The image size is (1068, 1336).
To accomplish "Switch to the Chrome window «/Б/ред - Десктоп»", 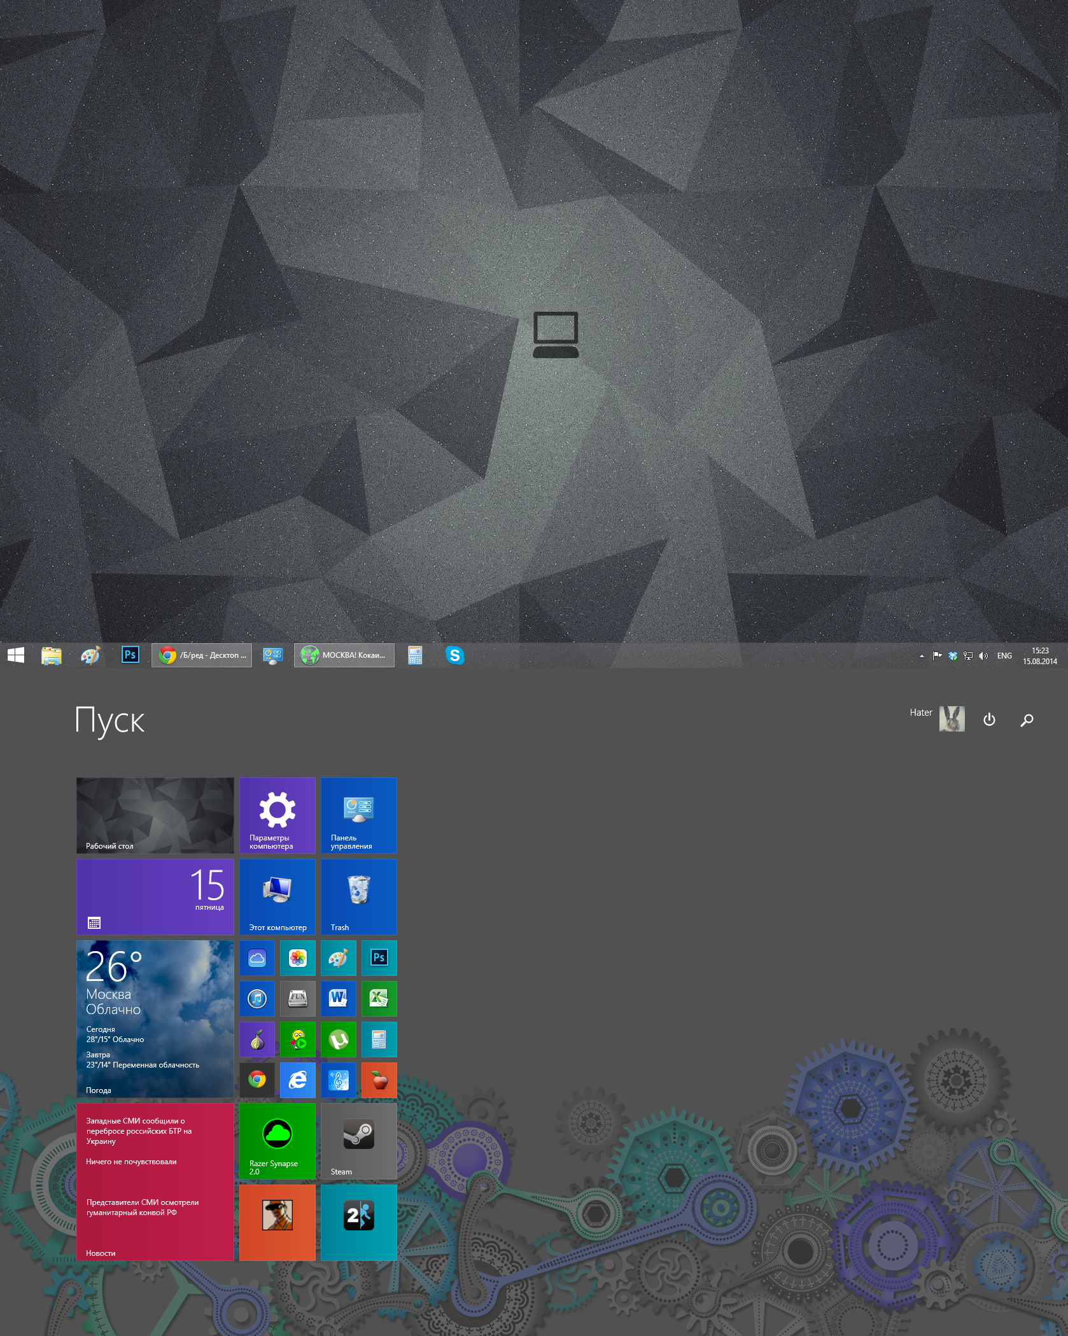I will pyautogui.click(x=202, y=655).
